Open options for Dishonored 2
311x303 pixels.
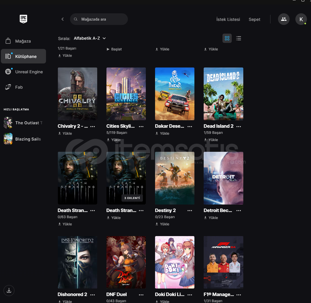click(x=93, y=295)
